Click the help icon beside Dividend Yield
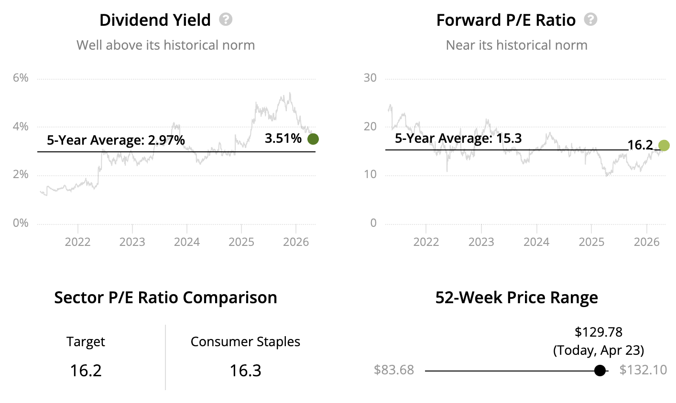The width and height of the screenshot is (676, 403). (x=226, y=20)
